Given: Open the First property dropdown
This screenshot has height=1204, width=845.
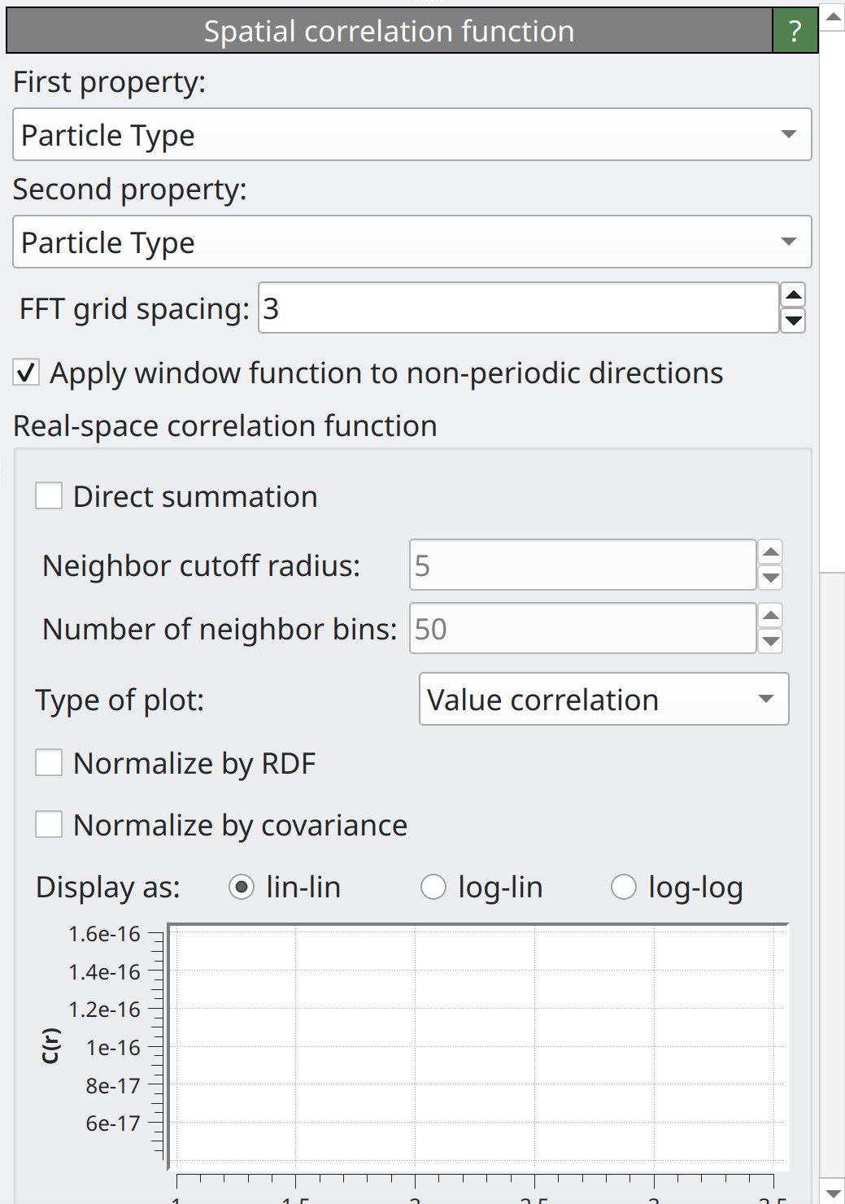Looking at the screenshot, I should (412, 134).
